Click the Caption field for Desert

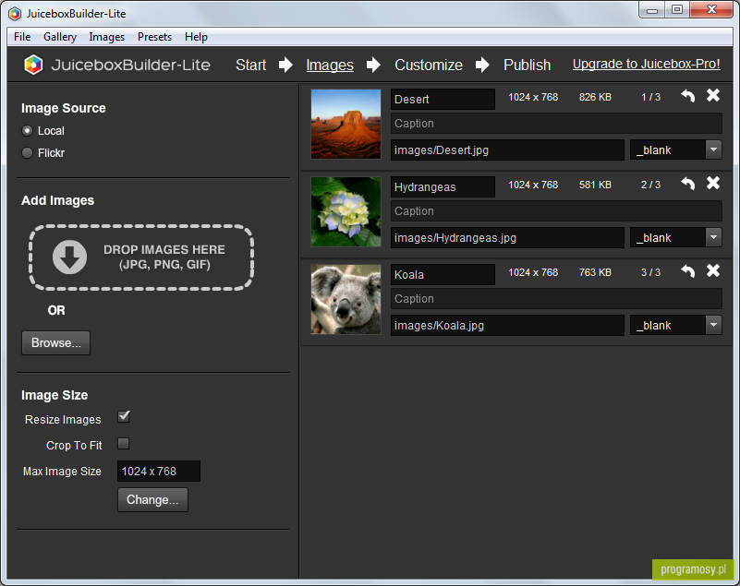pos(556,124)
